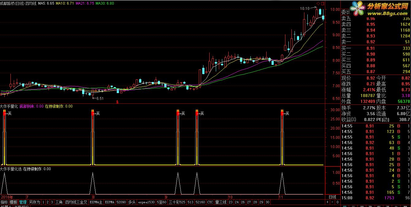Choose the CYC template
The image size is (411, 207).
[x=210, y=202]
